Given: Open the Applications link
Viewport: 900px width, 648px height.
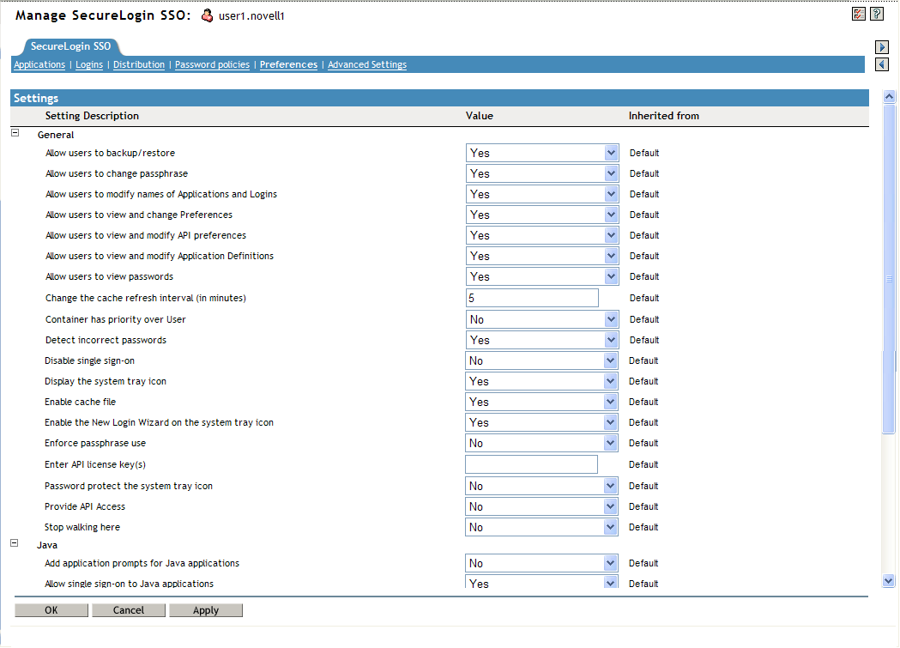Looking at the screenshot, I should click(x=39, y=64).
